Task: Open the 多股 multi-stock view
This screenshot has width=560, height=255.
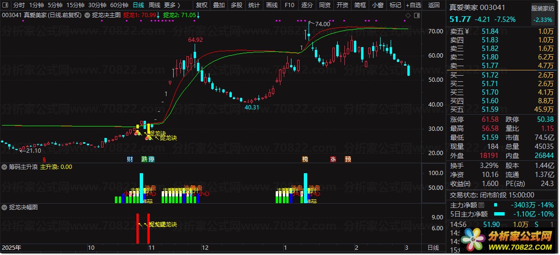Action: coord(237,5)
